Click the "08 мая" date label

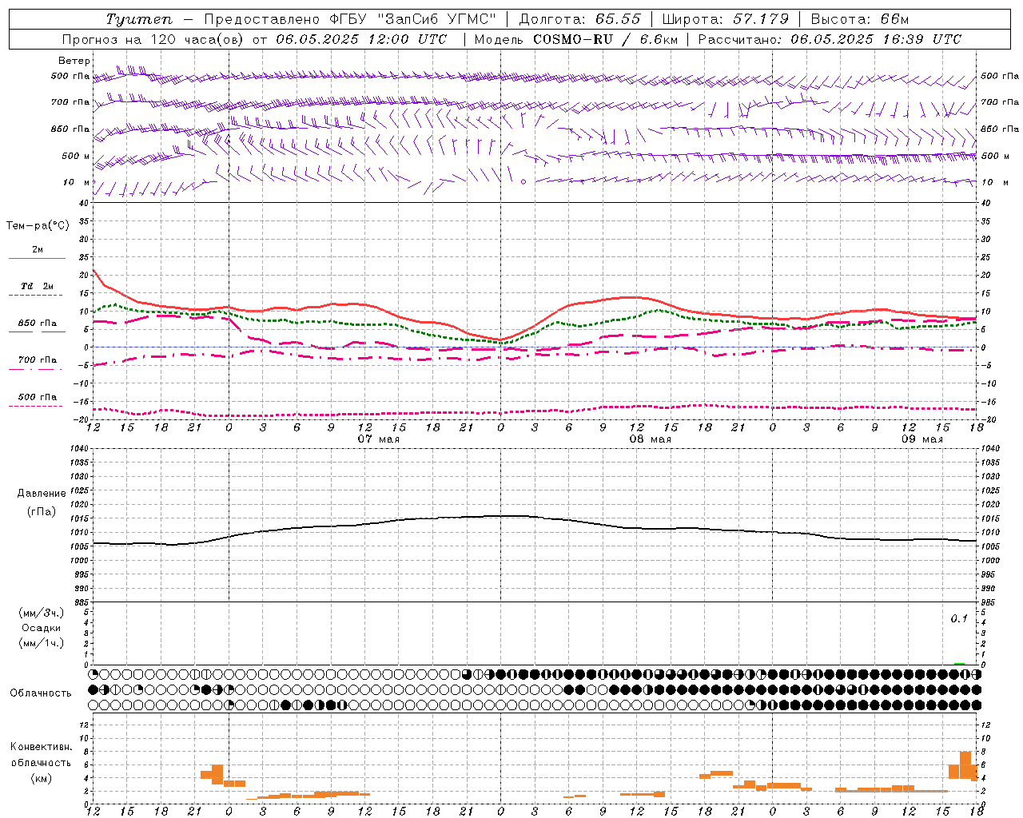coord(650,439)
